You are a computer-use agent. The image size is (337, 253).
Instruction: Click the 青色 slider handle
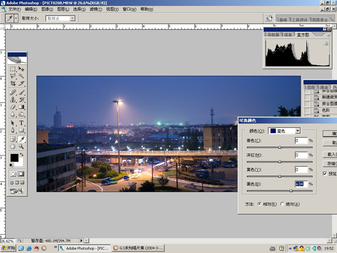279,147
